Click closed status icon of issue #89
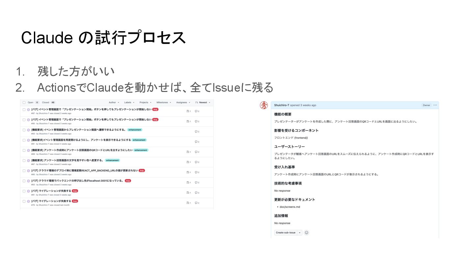 pyautogui.click(x=28, y=150)
